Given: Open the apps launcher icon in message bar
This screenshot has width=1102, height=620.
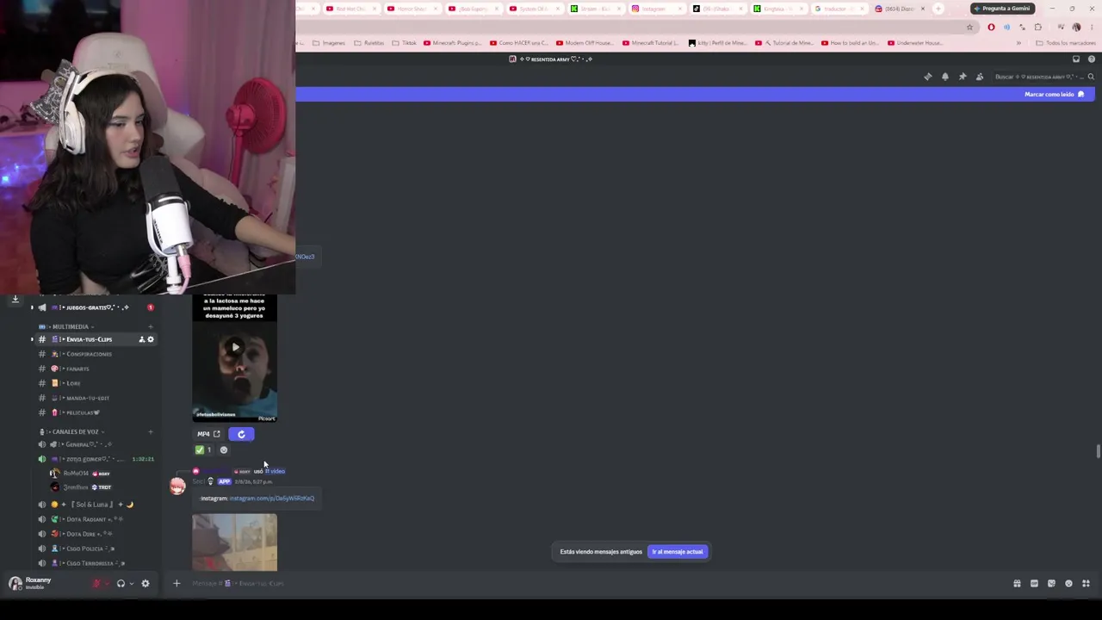Looking at the screenshot, I should click(x=1086, y=584).
